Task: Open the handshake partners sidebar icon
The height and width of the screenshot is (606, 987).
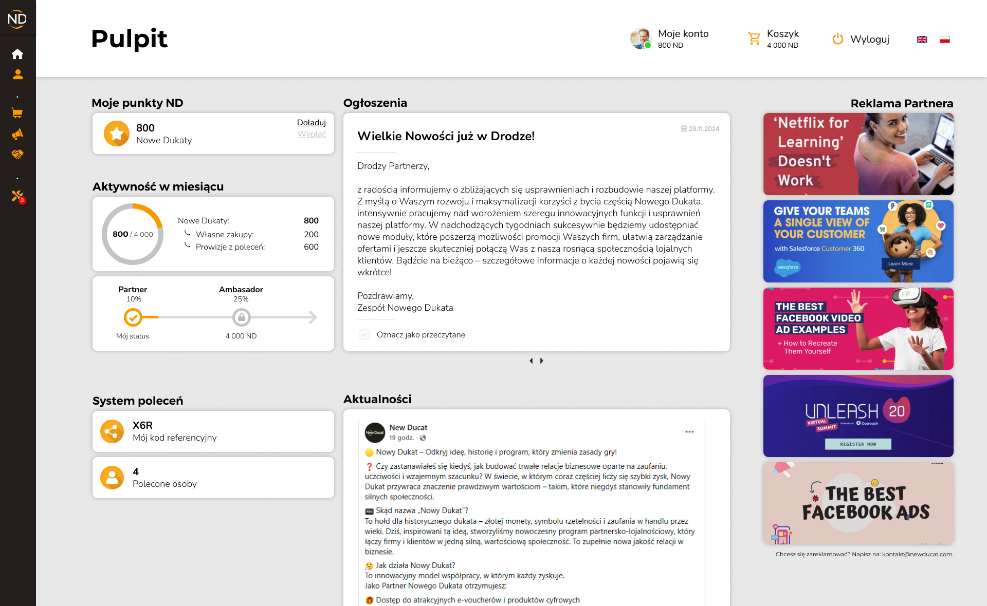Action: click(17, 154)
